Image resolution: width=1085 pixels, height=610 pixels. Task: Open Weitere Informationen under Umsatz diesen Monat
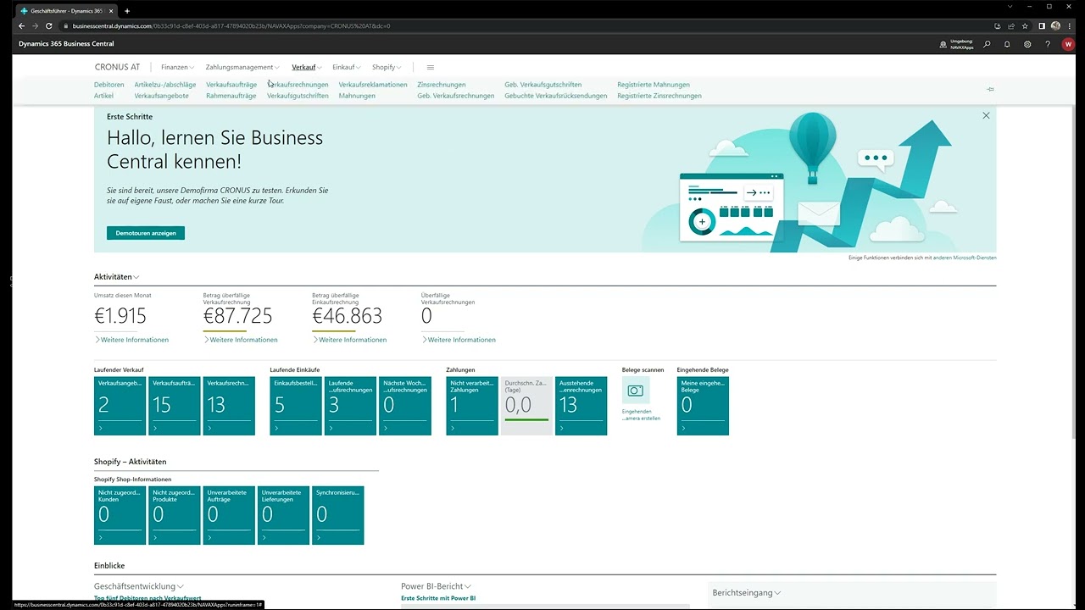131,340
